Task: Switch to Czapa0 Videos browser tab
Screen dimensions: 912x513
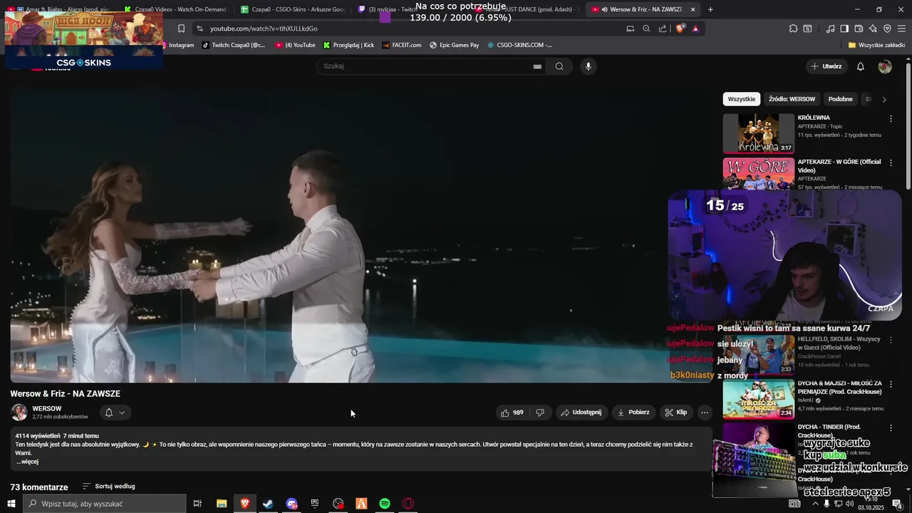Action: click(175, 9)
